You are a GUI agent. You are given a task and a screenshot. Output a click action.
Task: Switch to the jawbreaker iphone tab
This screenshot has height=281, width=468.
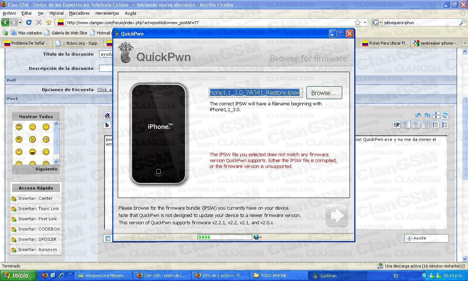tap(436, 43)
